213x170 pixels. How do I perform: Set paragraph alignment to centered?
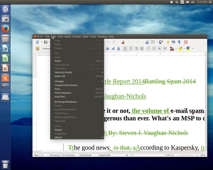(131, 48)
